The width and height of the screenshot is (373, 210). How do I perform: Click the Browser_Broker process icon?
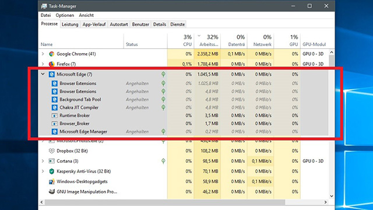54,124
